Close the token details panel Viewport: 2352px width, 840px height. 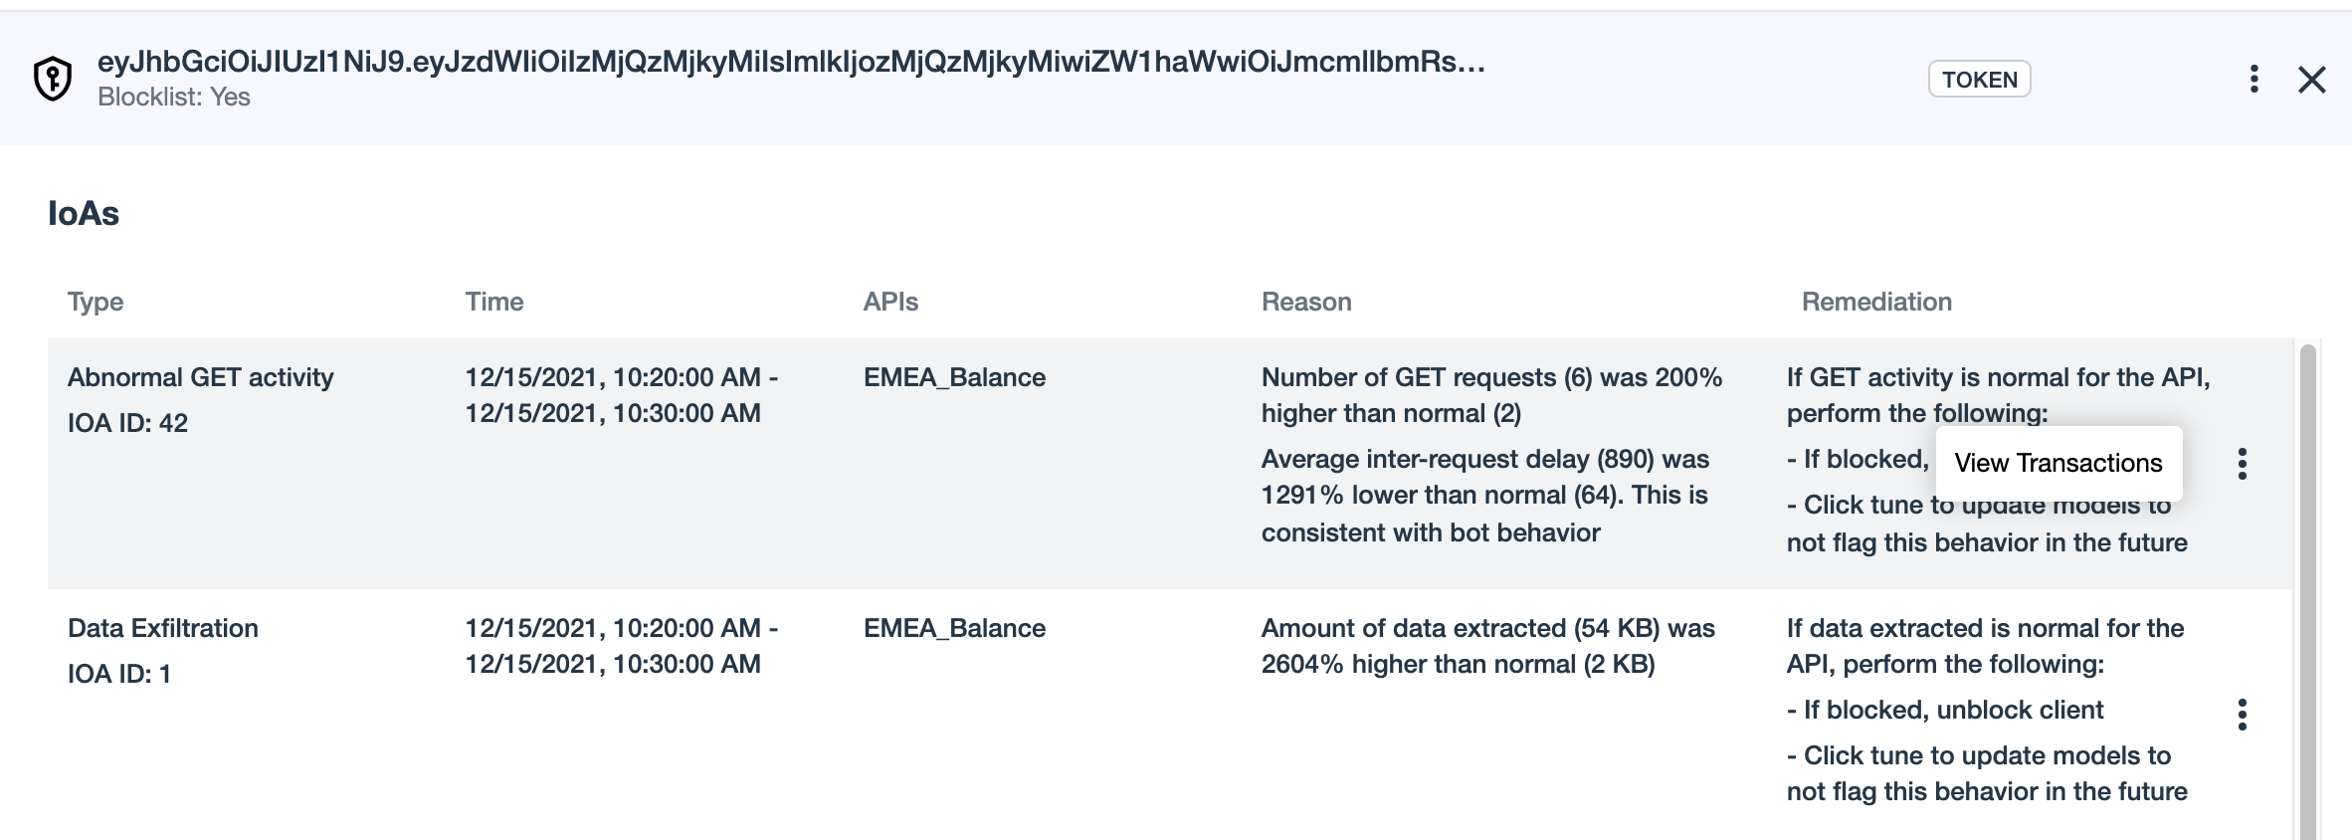(2311, 80)
